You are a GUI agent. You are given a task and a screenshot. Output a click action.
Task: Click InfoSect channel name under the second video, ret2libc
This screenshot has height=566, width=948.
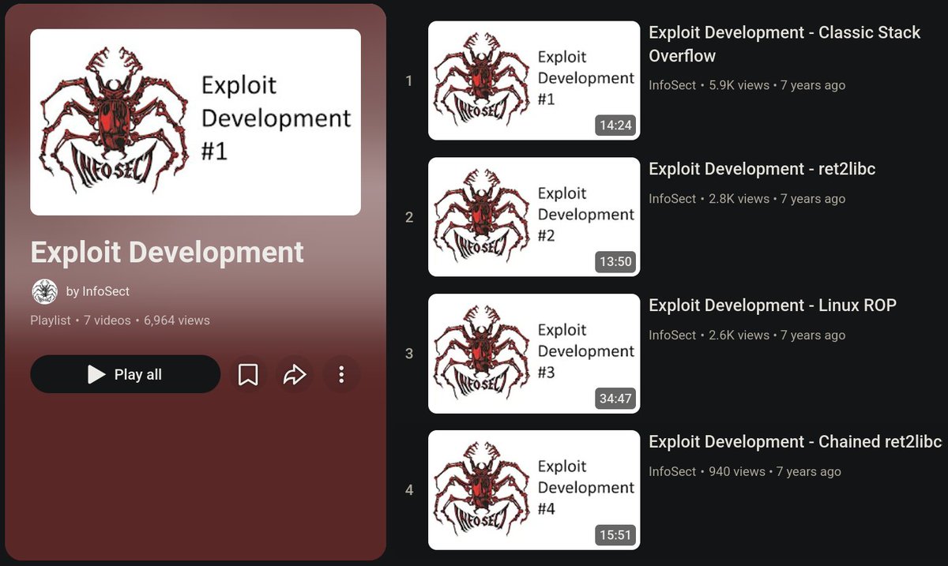672,199
